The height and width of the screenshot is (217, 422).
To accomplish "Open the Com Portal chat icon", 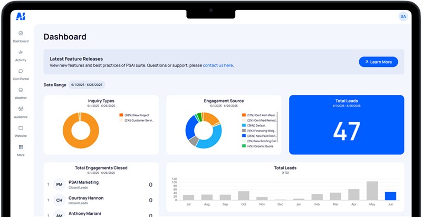I will coord(21,71).
